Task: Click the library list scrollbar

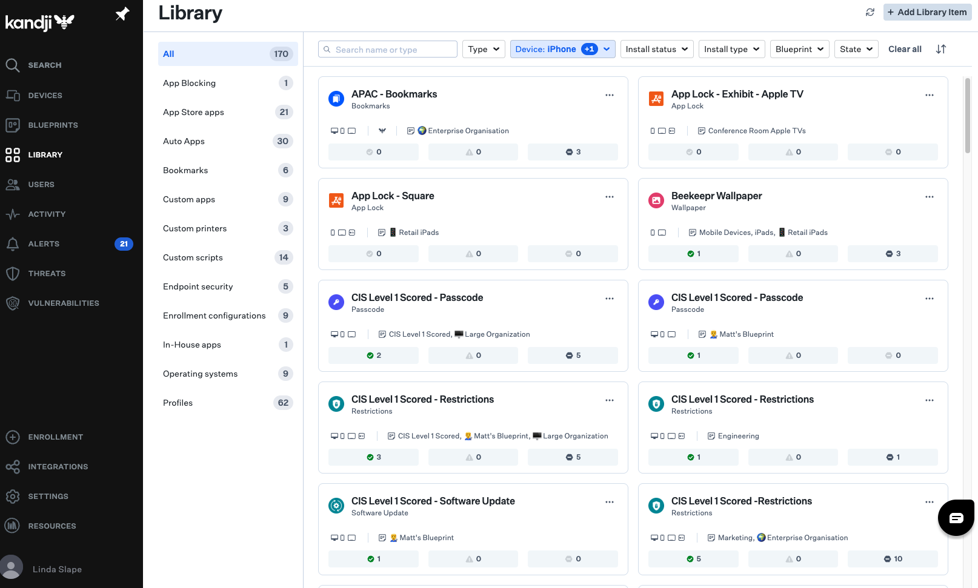Action: point(968,115)
